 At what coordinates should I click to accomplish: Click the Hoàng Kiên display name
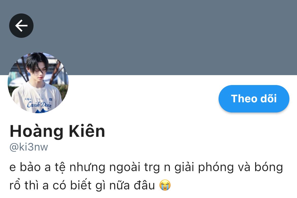pyautogui.click(x=57, y=131)
